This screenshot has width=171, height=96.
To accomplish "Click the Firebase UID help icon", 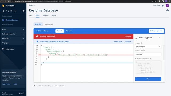I will (144, 51).
